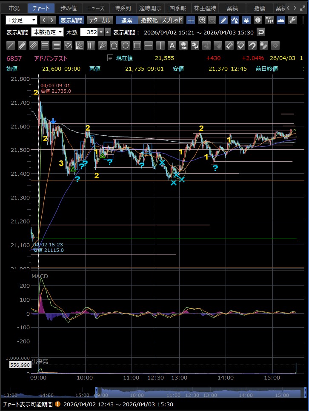Select the ruler measurement drawing tool

(23, 46)
